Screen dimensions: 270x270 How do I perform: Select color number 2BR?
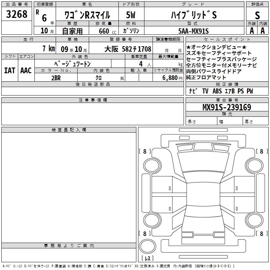(56, 78)
